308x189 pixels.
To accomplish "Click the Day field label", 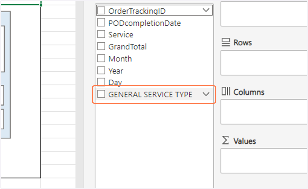I will click(115, 82).
